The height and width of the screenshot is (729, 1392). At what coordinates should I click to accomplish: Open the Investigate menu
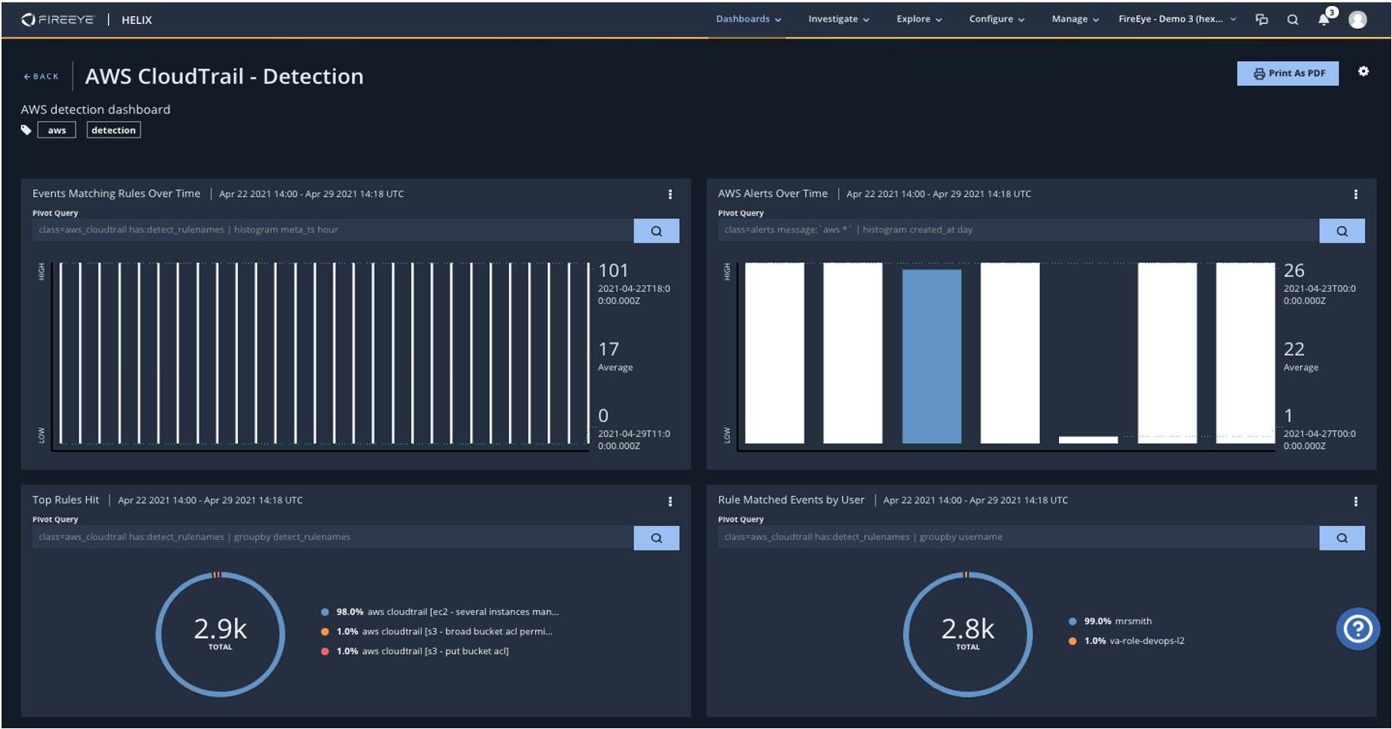tap(838, 19)
